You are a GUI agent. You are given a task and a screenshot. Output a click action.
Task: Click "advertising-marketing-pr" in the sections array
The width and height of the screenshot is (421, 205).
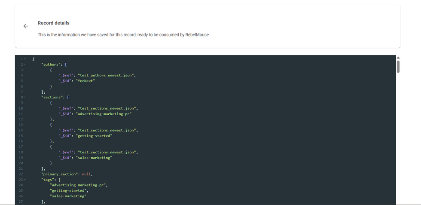pos(104,114)
